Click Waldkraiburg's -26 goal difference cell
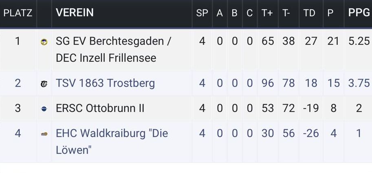The width and height of the screenshot is (372, 173). [310, 133]
